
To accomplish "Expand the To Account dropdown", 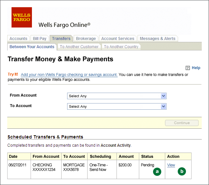I will click(x=117, y=106).
